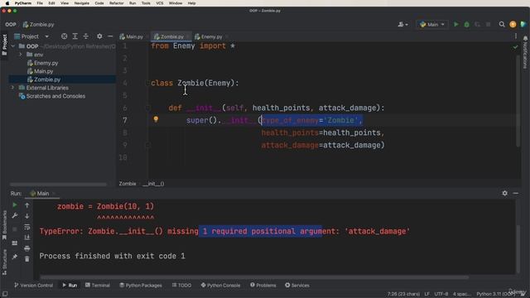Open the Terminal tool window

[x=98, y=285]
